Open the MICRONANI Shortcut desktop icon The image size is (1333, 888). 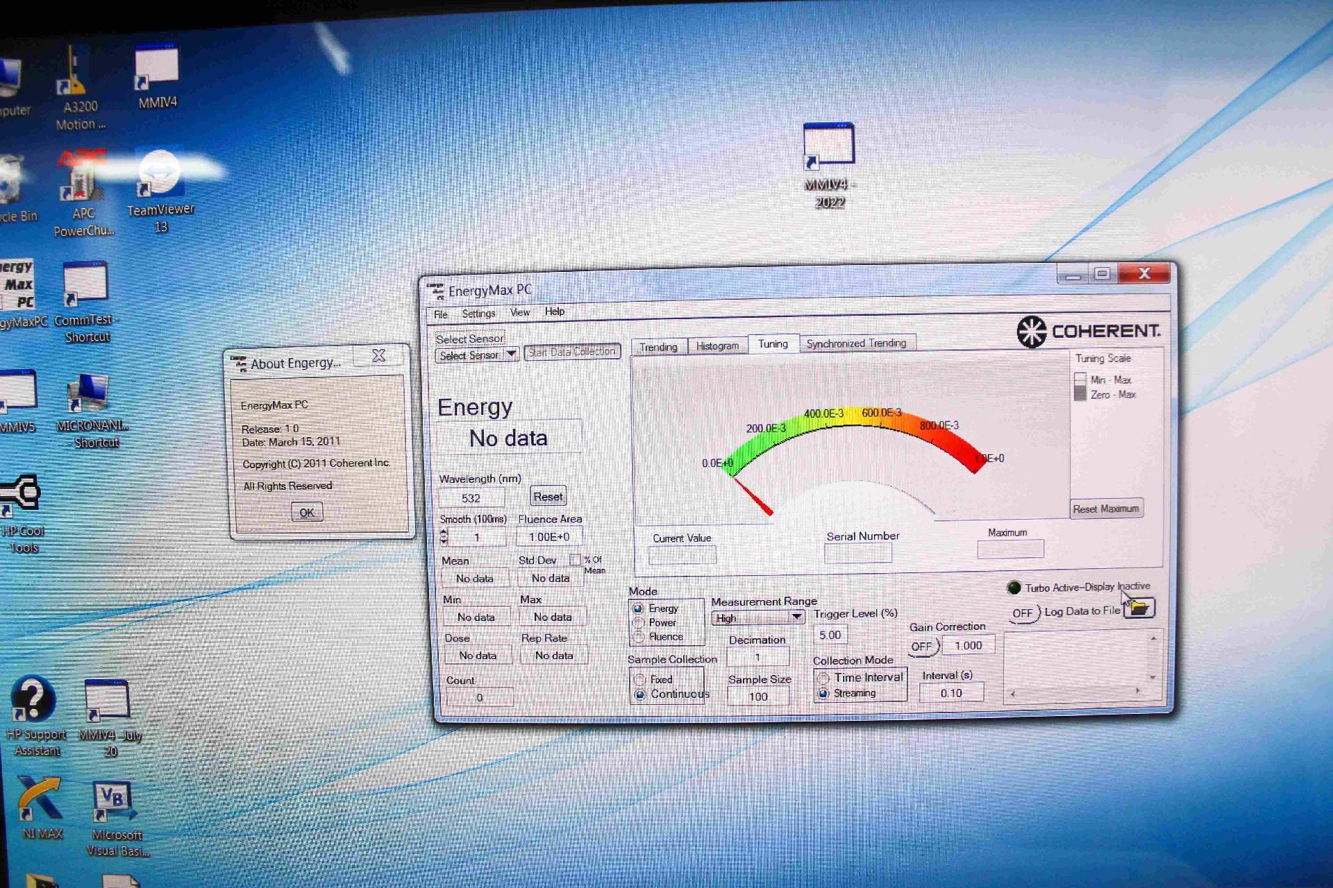click(x=91, y=411)
